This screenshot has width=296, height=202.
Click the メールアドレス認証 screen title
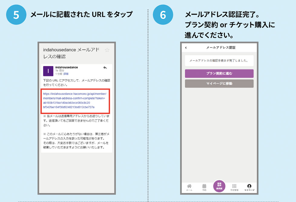click(x=221, y=48)
